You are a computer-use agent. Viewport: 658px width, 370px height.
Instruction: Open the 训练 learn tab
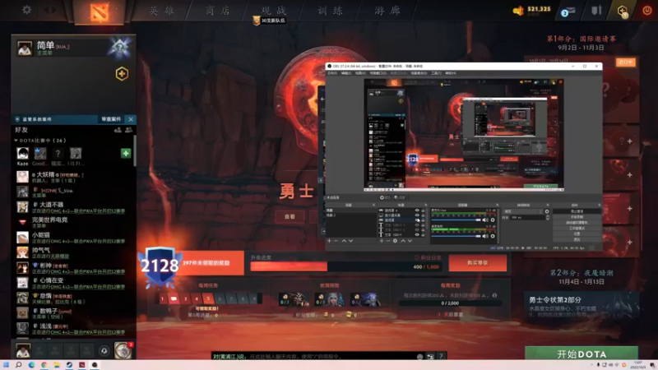coord(331,11)
